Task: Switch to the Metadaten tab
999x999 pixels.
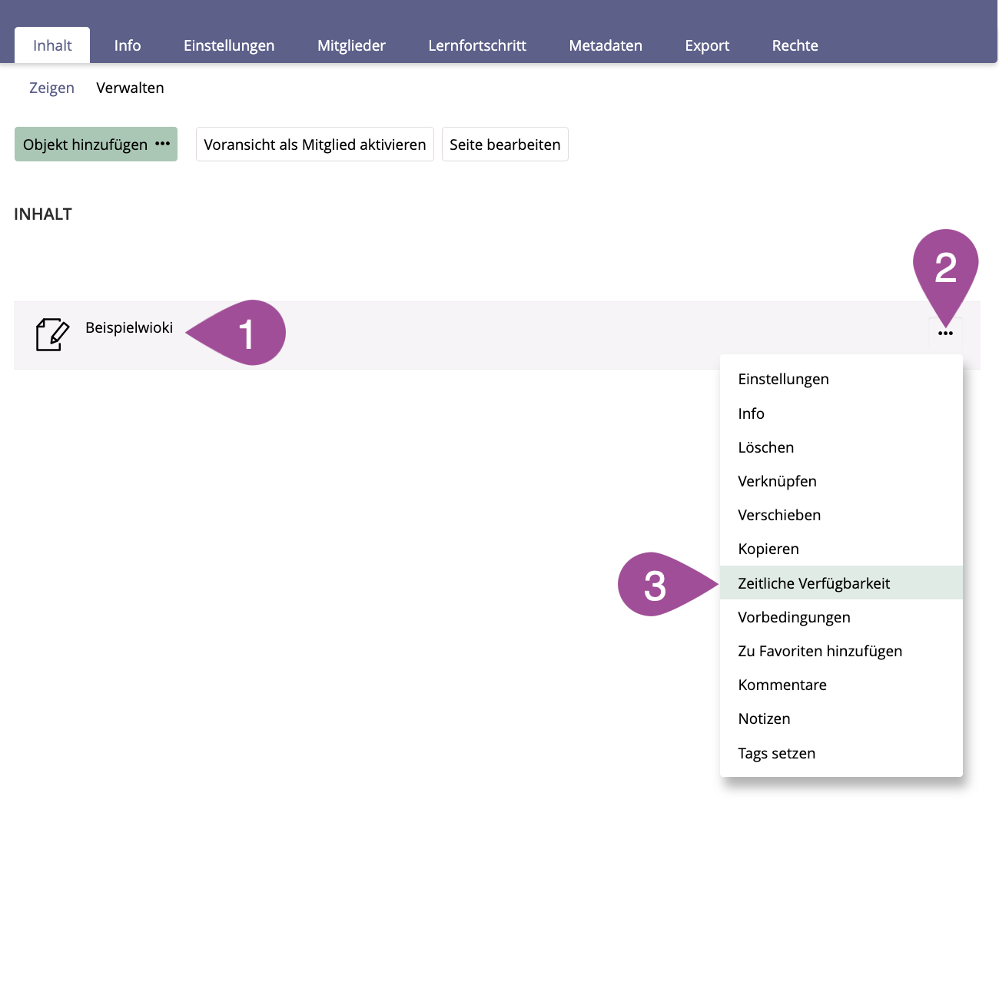Action: [606, 45]
